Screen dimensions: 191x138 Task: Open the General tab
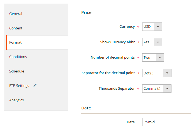[16, 14]
